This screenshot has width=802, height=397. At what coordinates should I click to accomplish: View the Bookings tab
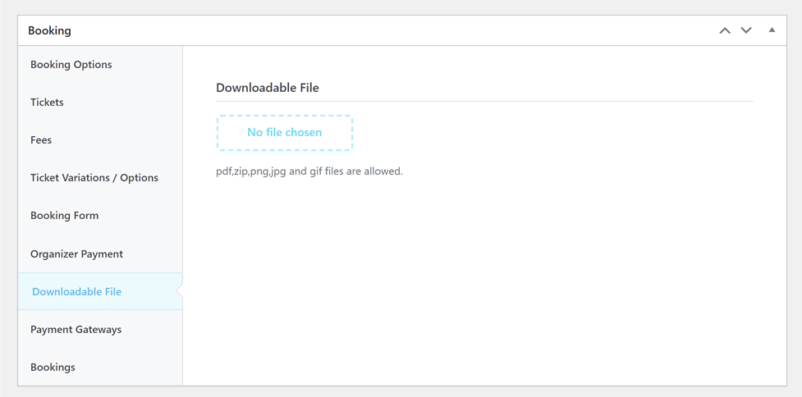[53, 367]
